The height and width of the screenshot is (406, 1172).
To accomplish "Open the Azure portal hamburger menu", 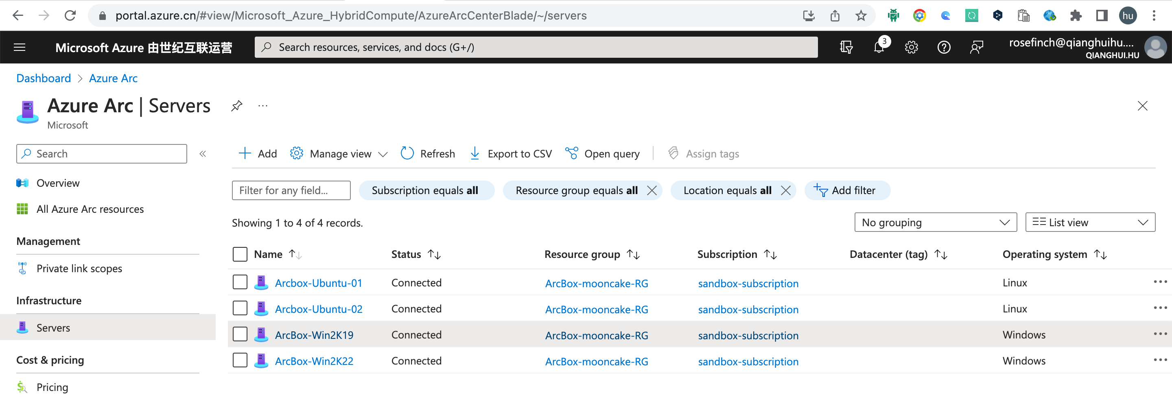I will point(19,47).
